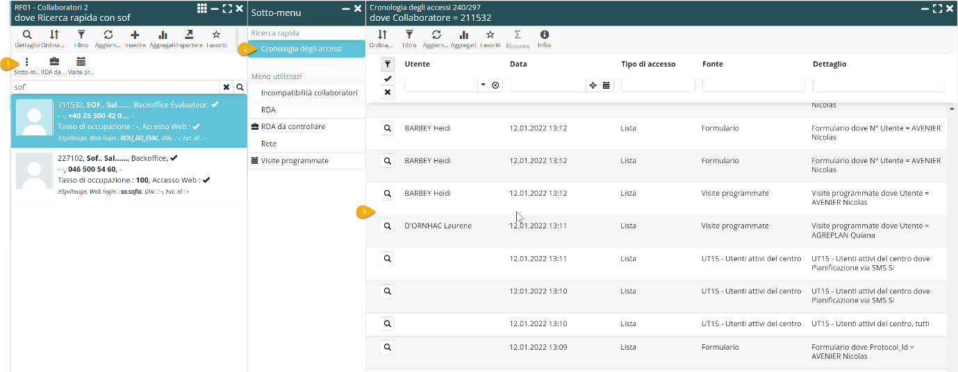Clear column filters with the X button under checkmark
Screen dimensions: 958x372
point(388,92)
